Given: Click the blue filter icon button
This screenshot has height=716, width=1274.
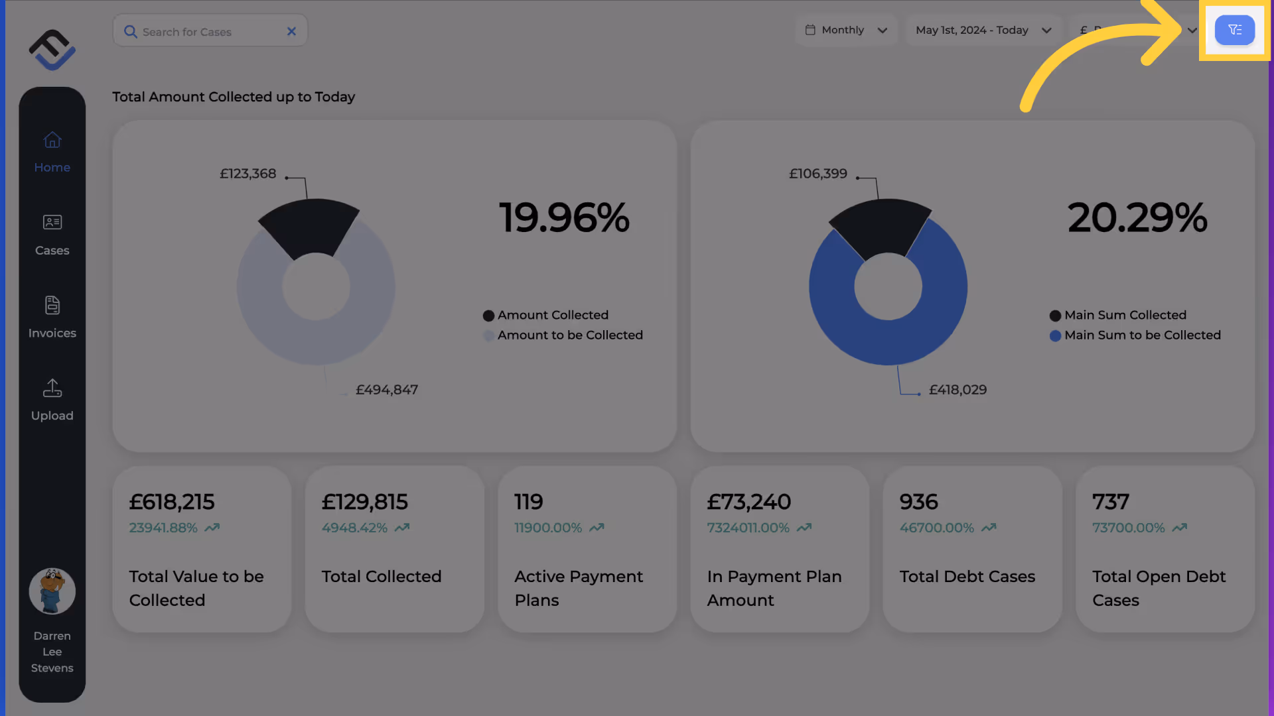Looking at the screenshot, I should (1234, 30).
